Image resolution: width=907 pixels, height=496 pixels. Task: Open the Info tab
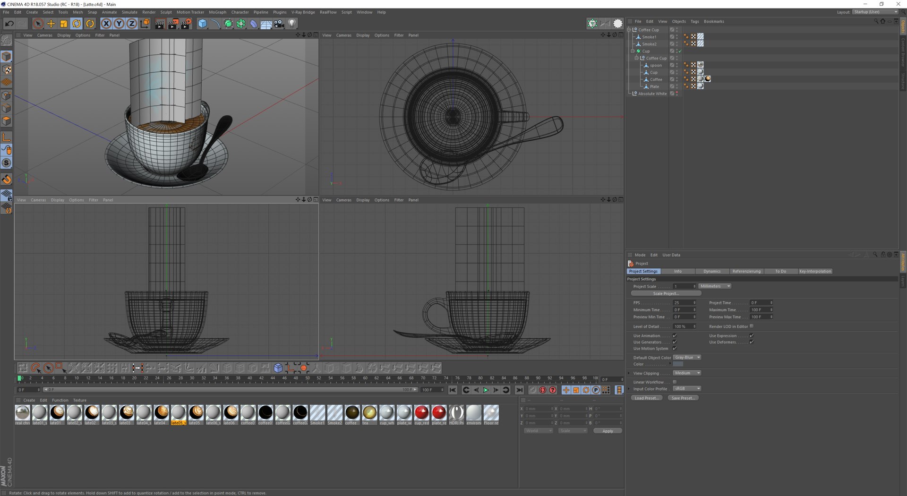[678, 272]
